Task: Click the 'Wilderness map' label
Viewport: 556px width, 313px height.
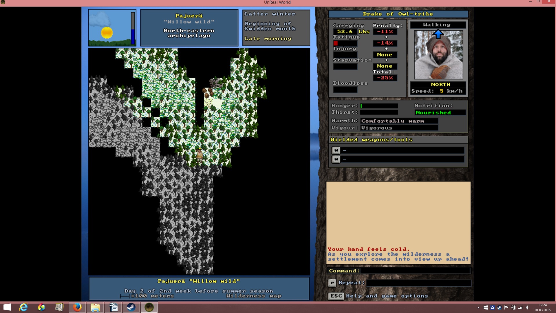Action: [x=254, y=296]
